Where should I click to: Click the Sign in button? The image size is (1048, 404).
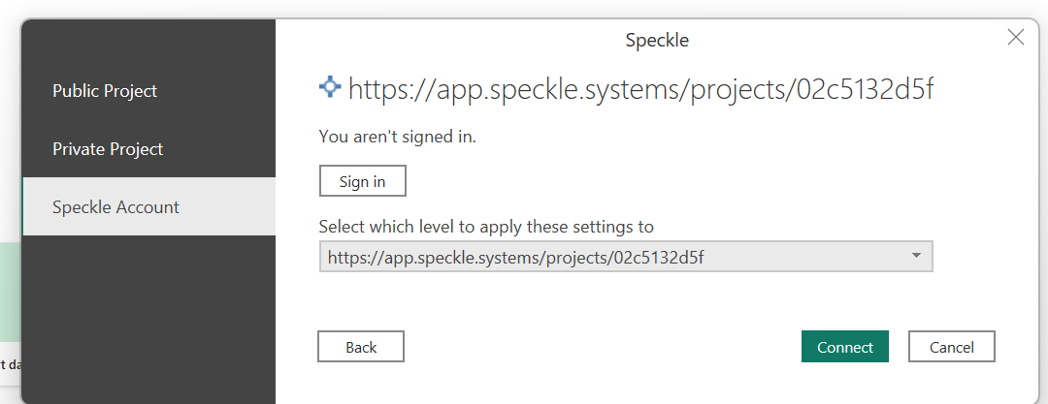point(362,181)
